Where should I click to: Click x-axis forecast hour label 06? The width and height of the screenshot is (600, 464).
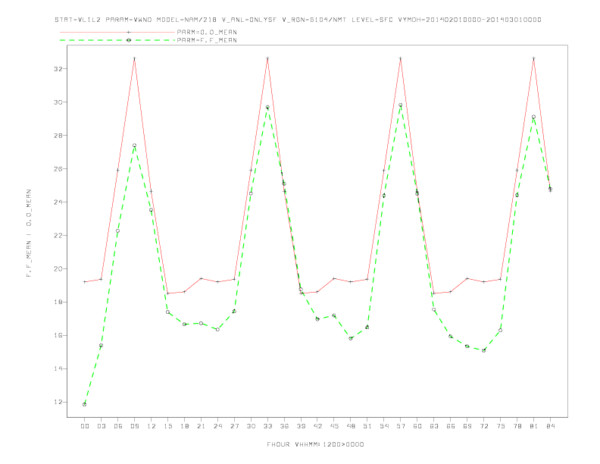[118, 426]
